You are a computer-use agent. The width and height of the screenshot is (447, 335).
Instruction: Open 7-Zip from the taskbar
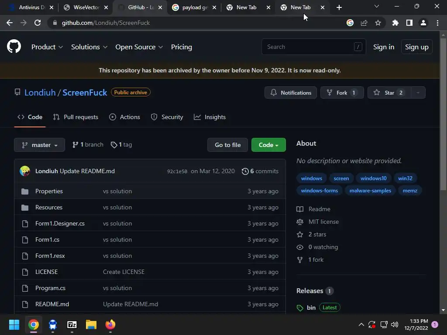click(72, 325)
